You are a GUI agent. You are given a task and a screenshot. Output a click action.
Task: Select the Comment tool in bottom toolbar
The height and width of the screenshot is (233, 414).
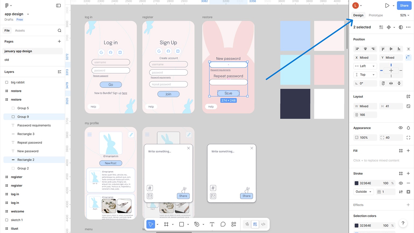click(x=223, y=224)
